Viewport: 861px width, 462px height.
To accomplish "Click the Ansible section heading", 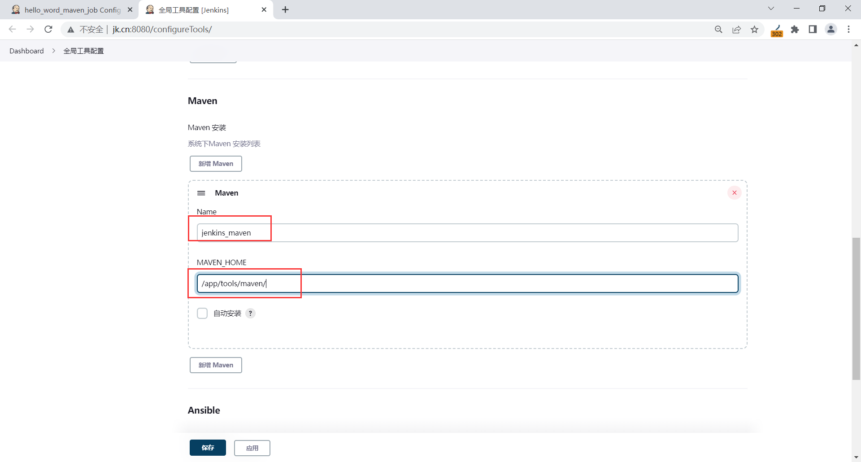I will pos(204,410).
